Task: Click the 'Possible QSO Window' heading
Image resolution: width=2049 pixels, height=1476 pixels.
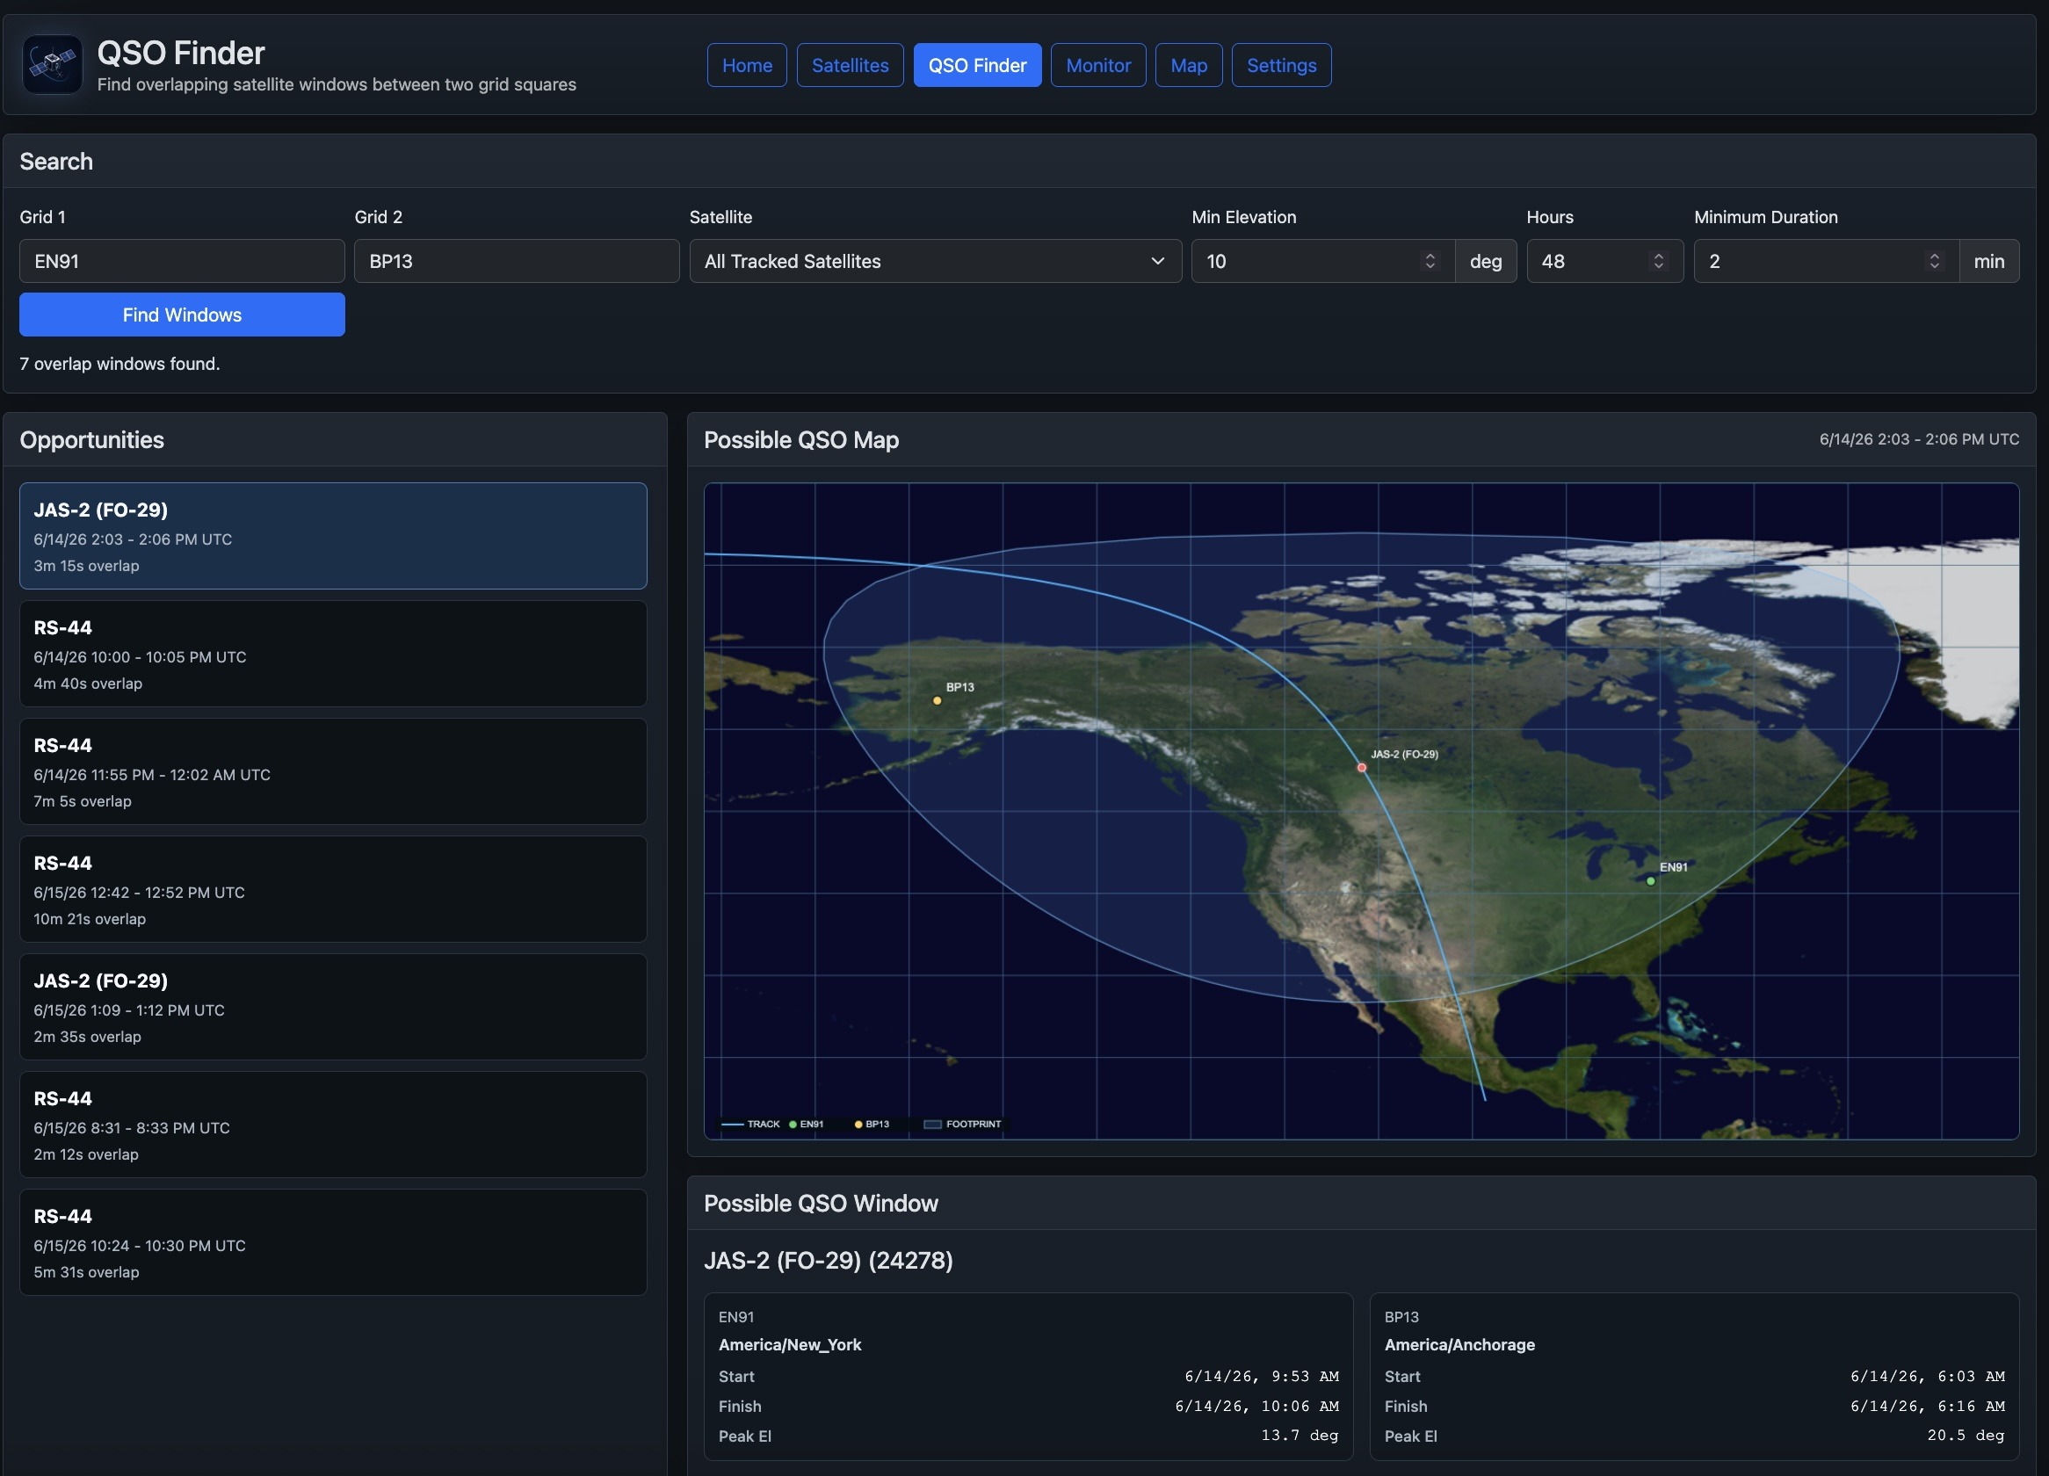Action: 822,1203
